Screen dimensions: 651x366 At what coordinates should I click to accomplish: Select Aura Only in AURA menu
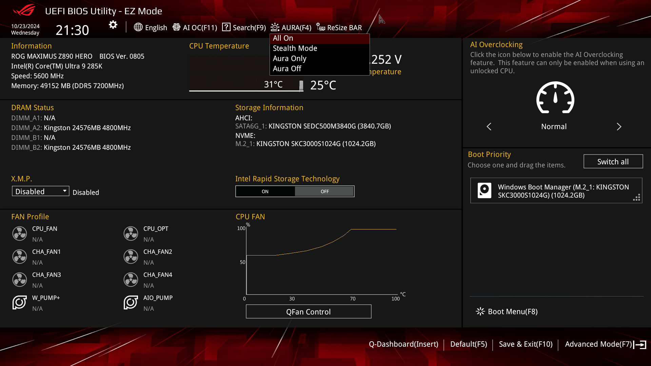coord(319,59)
